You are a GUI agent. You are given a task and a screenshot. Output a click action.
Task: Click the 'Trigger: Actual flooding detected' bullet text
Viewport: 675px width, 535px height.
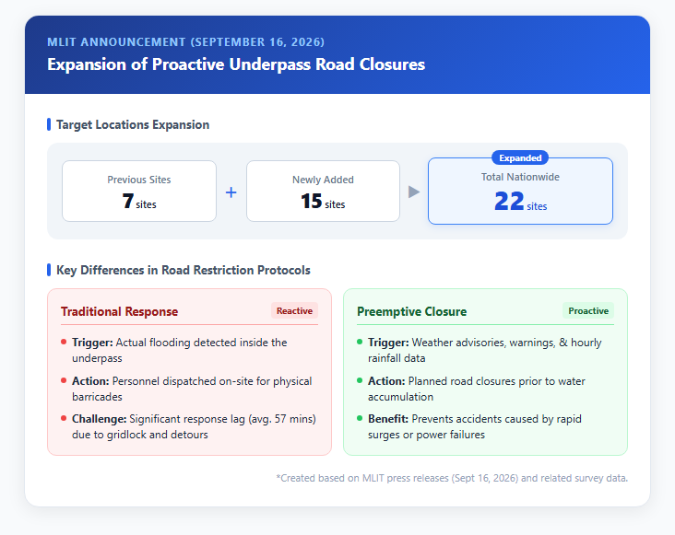coord(180,350)
